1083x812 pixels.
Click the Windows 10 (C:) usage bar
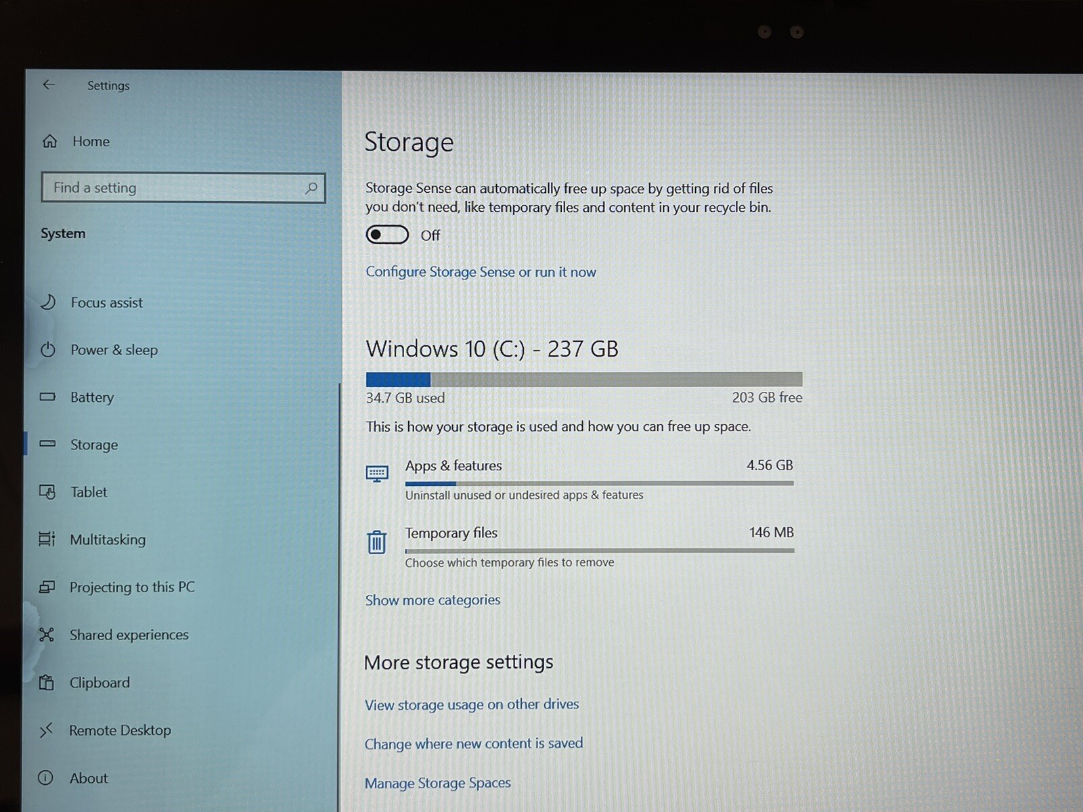[x=584, y=379]
